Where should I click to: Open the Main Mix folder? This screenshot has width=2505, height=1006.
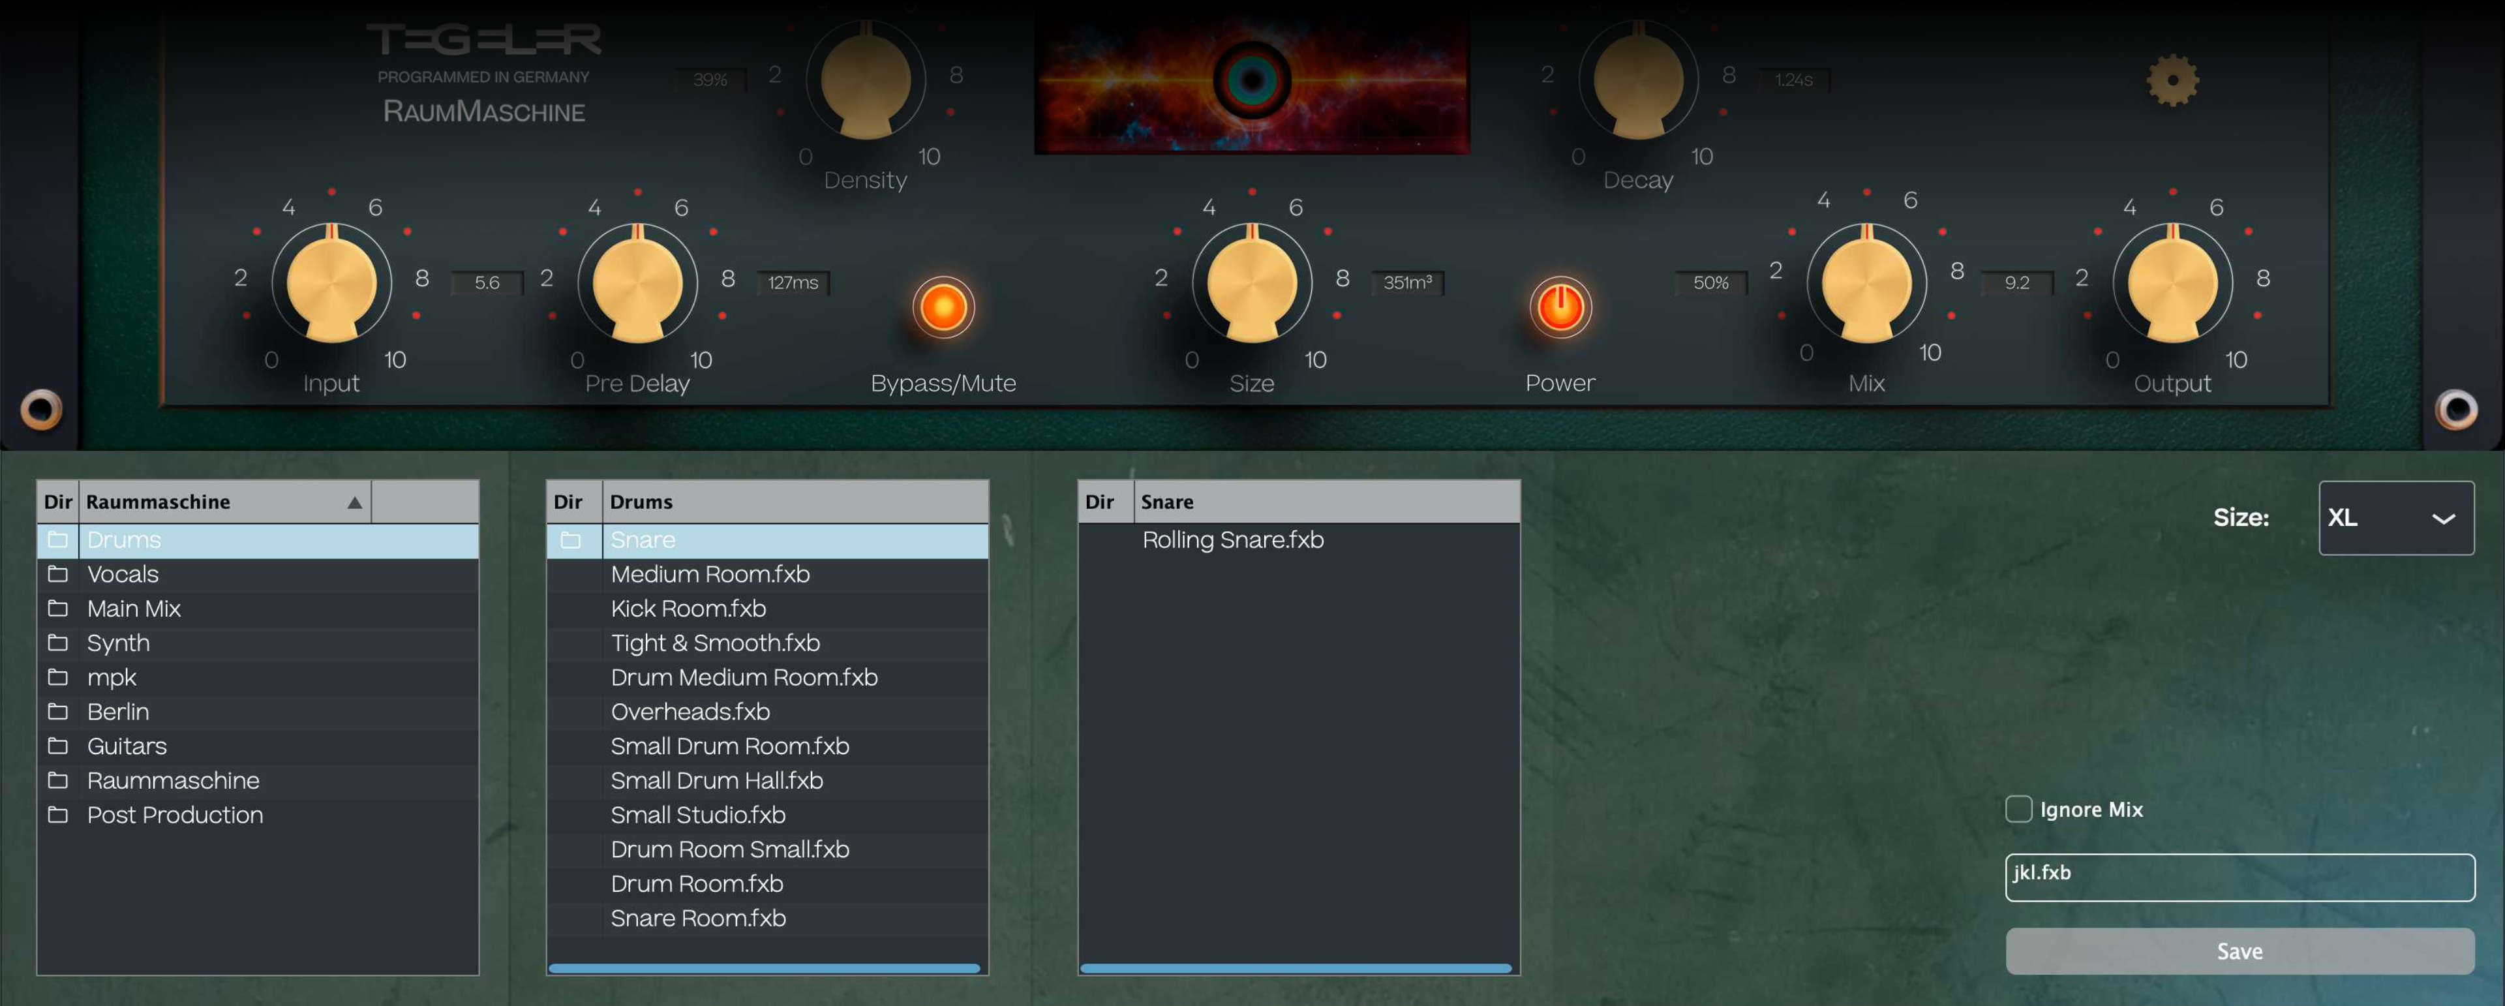tap(134, 609)
